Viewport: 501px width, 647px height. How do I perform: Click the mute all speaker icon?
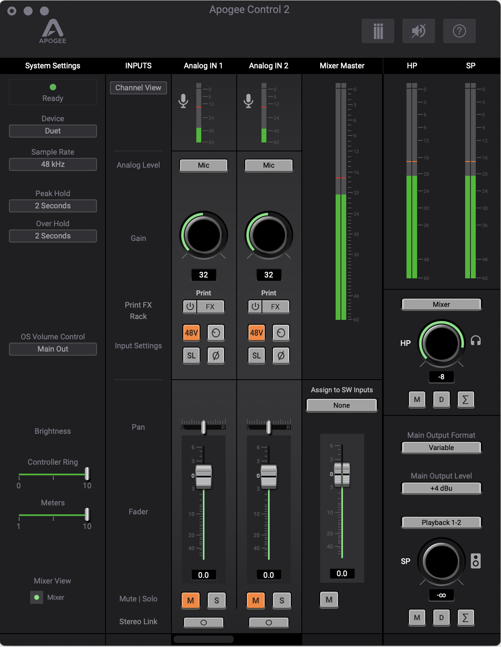tap(418, 31)
